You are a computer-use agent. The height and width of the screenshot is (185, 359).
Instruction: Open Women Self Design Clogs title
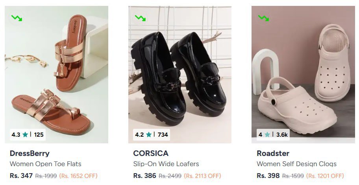tap(296, 164)
